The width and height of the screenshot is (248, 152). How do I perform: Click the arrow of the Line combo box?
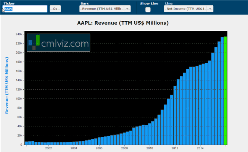[x=210, y=9]
